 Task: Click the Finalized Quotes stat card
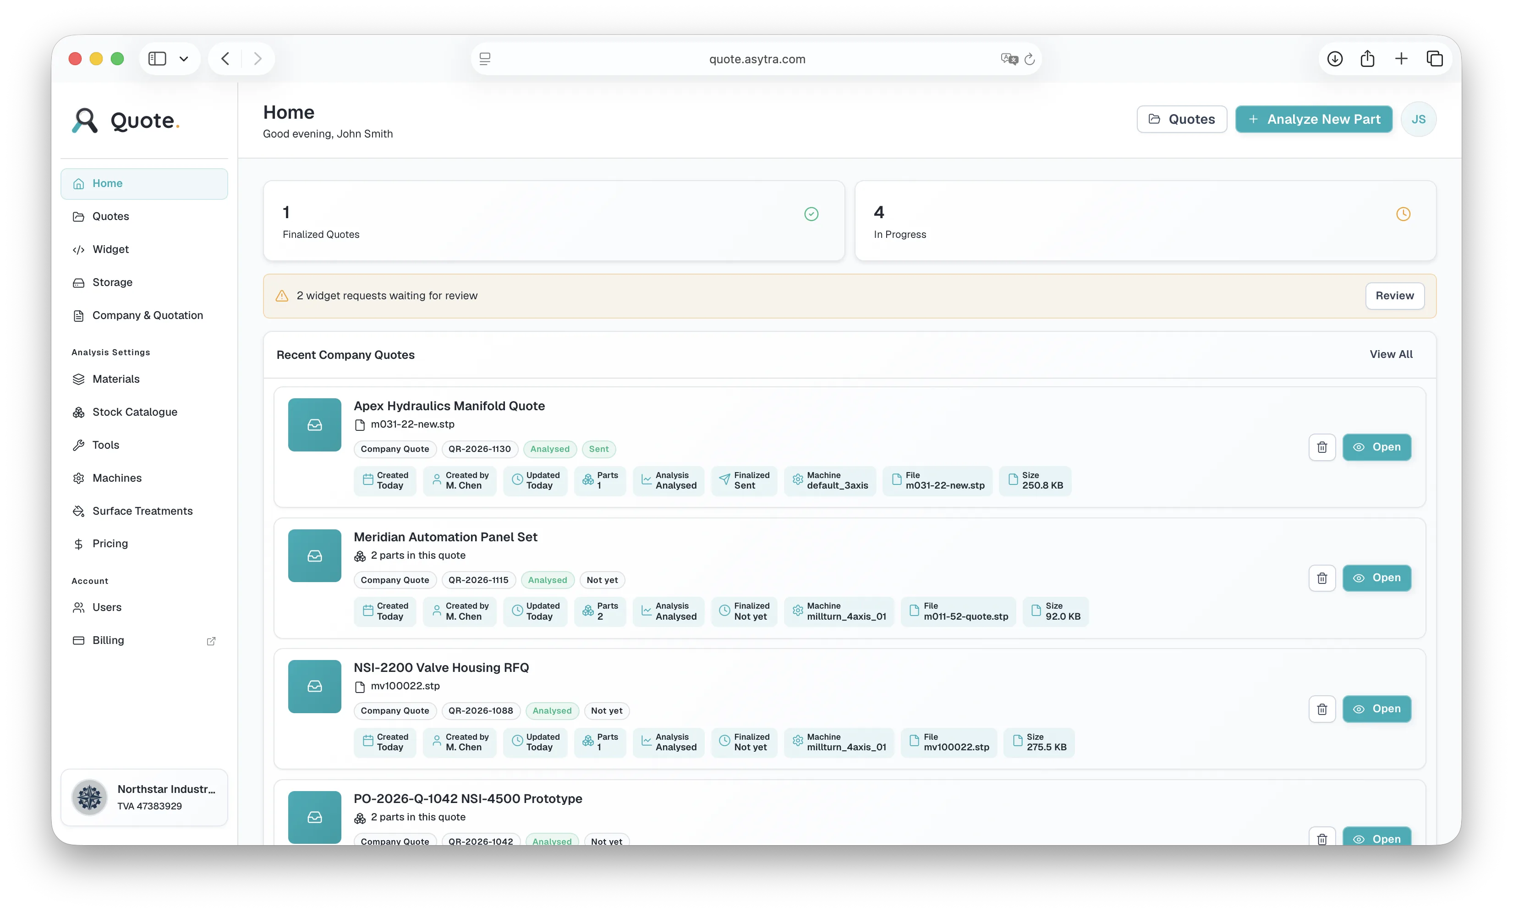pos(554,220)
